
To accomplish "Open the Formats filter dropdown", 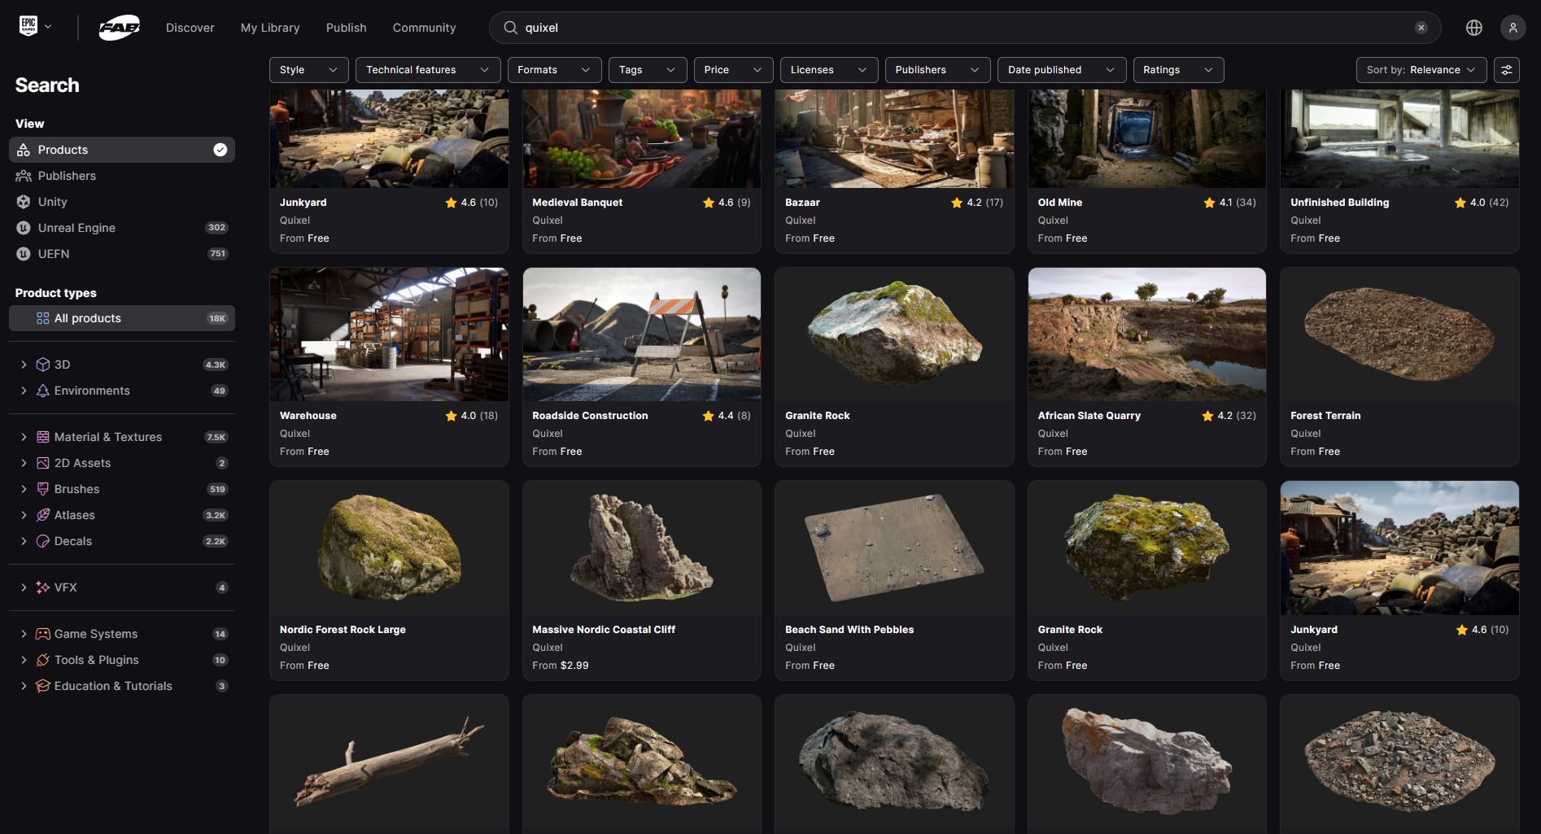I will 554,70.
